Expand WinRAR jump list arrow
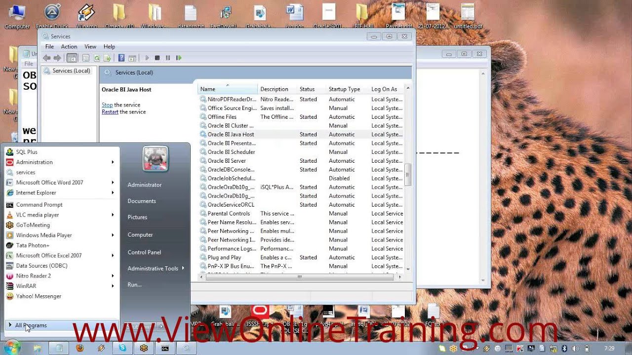The image size is (632, 355). [113, 286]
